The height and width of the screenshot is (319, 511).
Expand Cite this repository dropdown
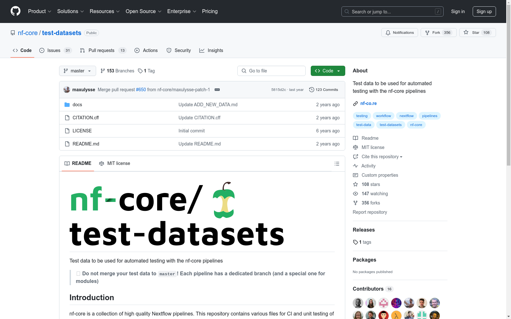[x=382, y=157]
